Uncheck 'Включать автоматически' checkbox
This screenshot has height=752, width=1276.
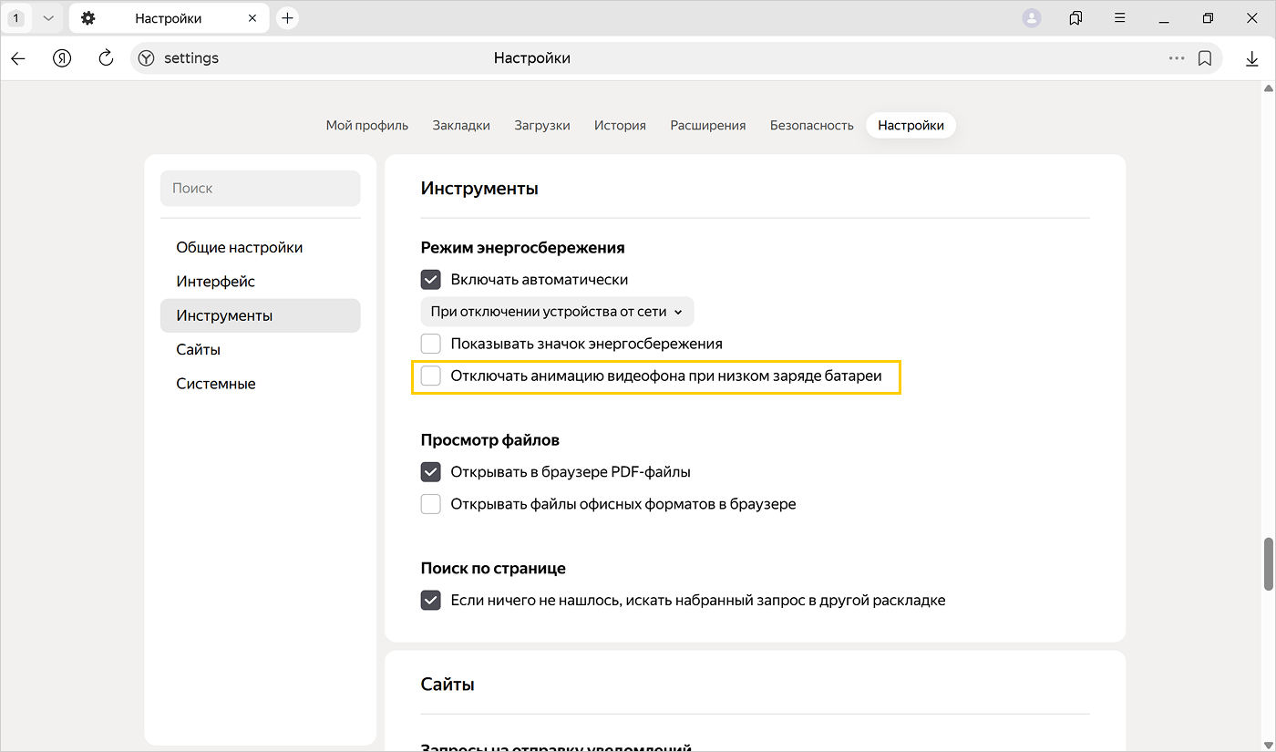tap(431, 280)
